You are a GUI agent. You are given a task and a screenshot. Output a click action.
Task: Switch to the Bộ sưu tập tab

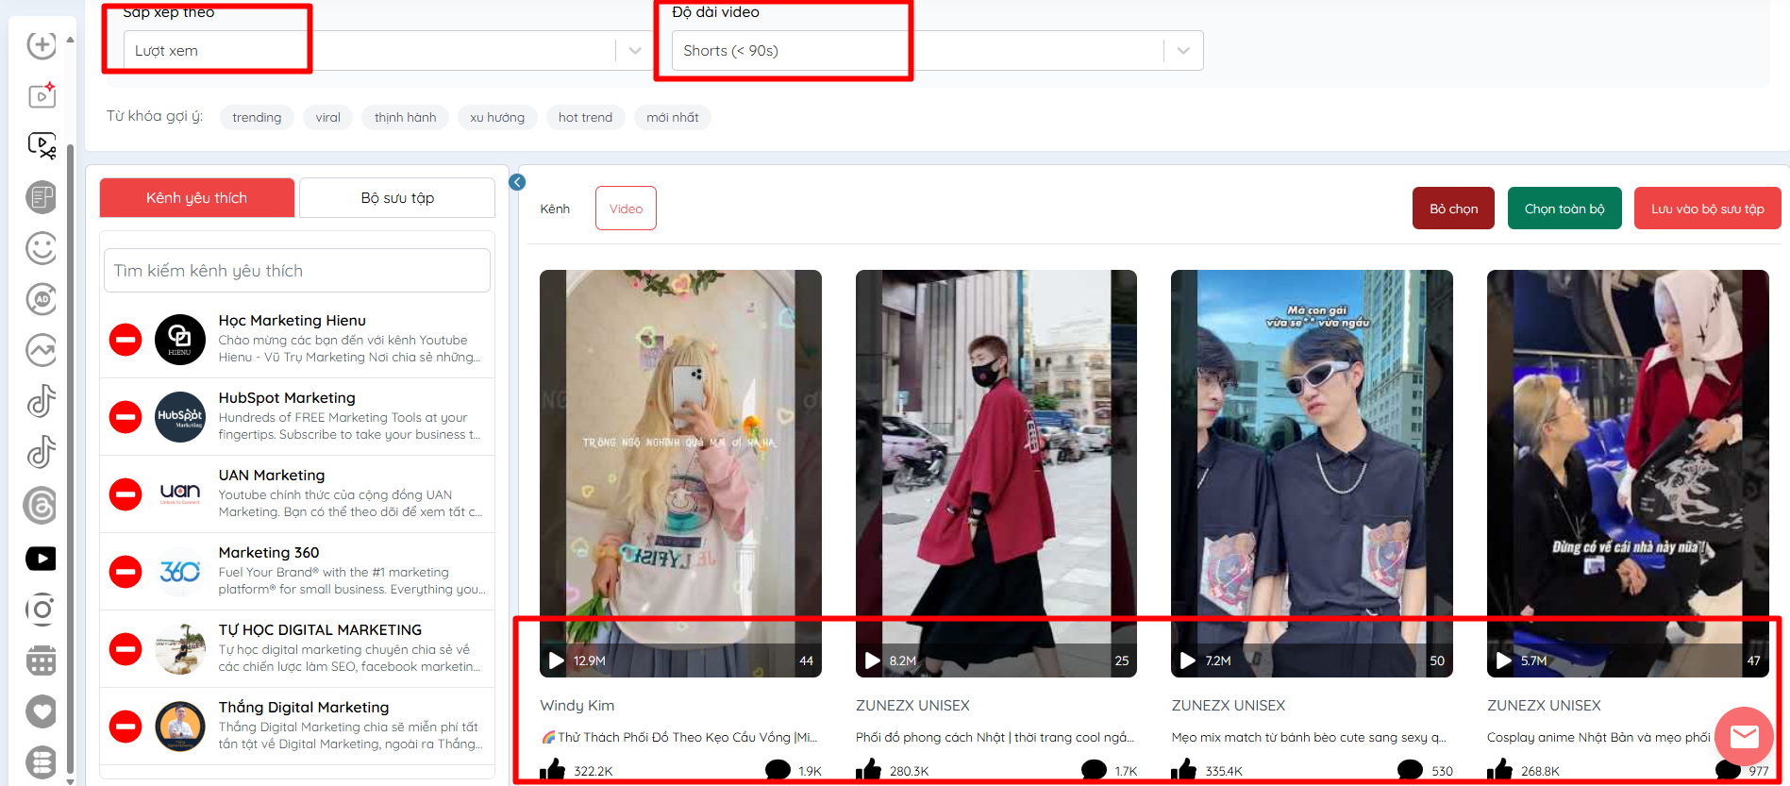click(x=397, y=198)
